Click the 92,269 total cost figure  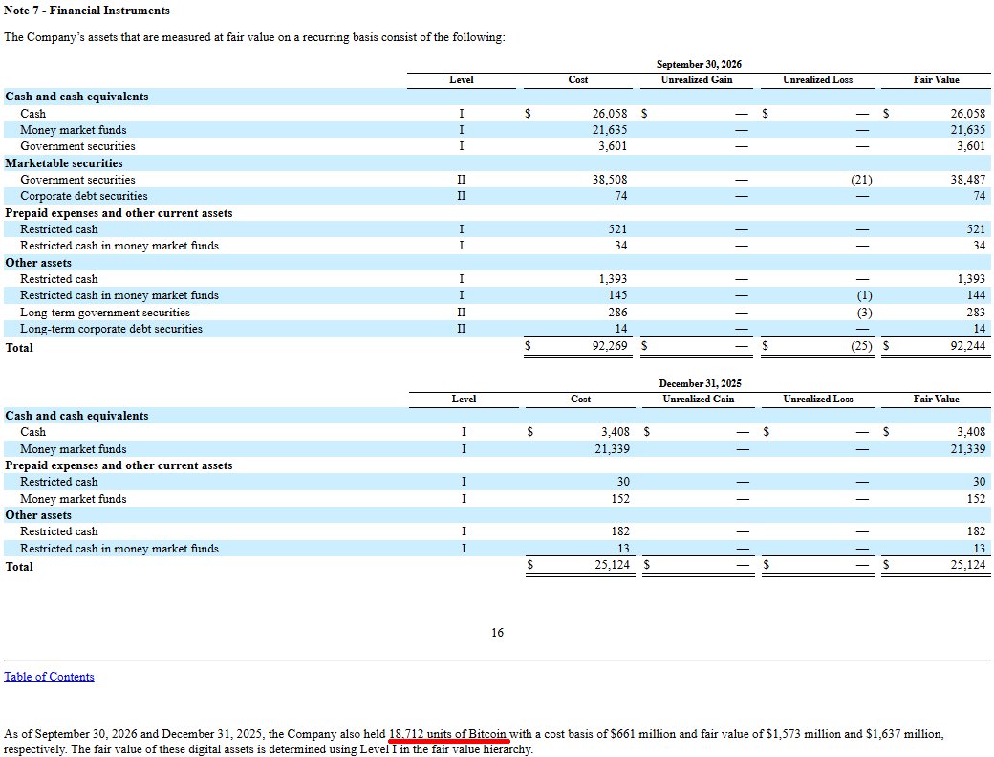coord(610,346)
